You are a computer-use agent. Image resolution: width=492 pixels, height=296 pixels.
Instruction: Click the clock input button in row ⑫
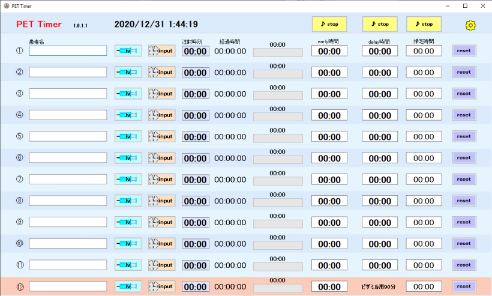pos(161,286)
